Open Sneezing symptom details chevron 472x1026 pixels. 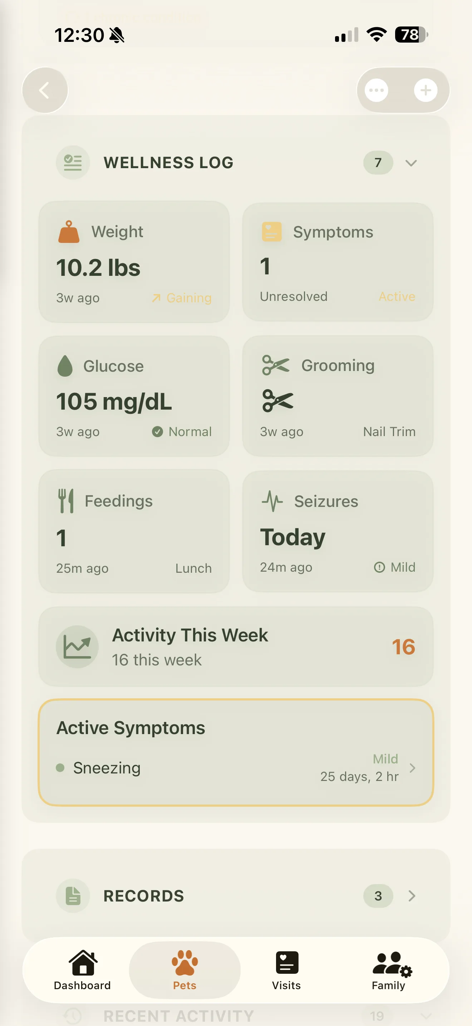click(x=412, y=768)
